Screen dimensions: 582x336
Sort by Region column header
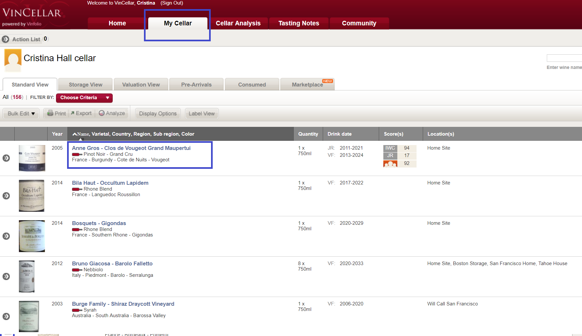click(x=142, y=134)
